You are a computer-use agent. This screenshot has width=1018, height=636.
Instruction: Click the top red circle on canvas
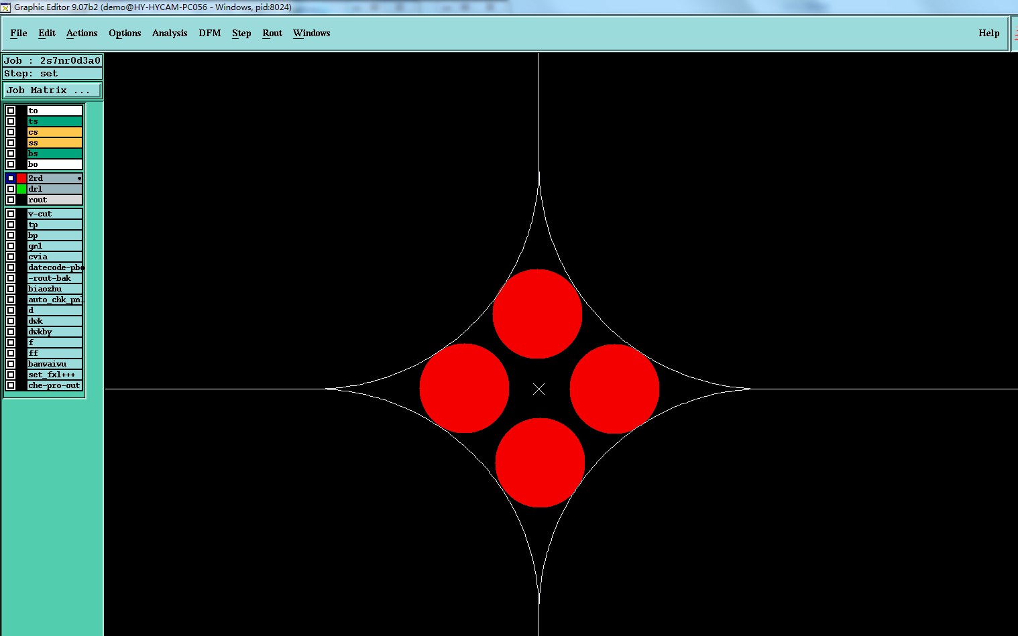pyautogui.click(x=537, y=314)
